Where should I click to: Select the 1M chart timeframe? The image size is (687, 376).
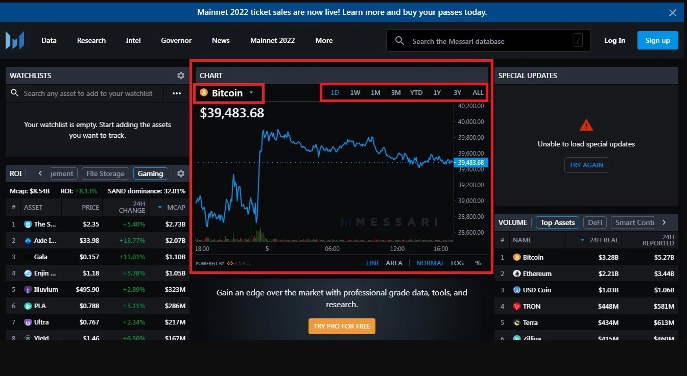coord(375,92)
